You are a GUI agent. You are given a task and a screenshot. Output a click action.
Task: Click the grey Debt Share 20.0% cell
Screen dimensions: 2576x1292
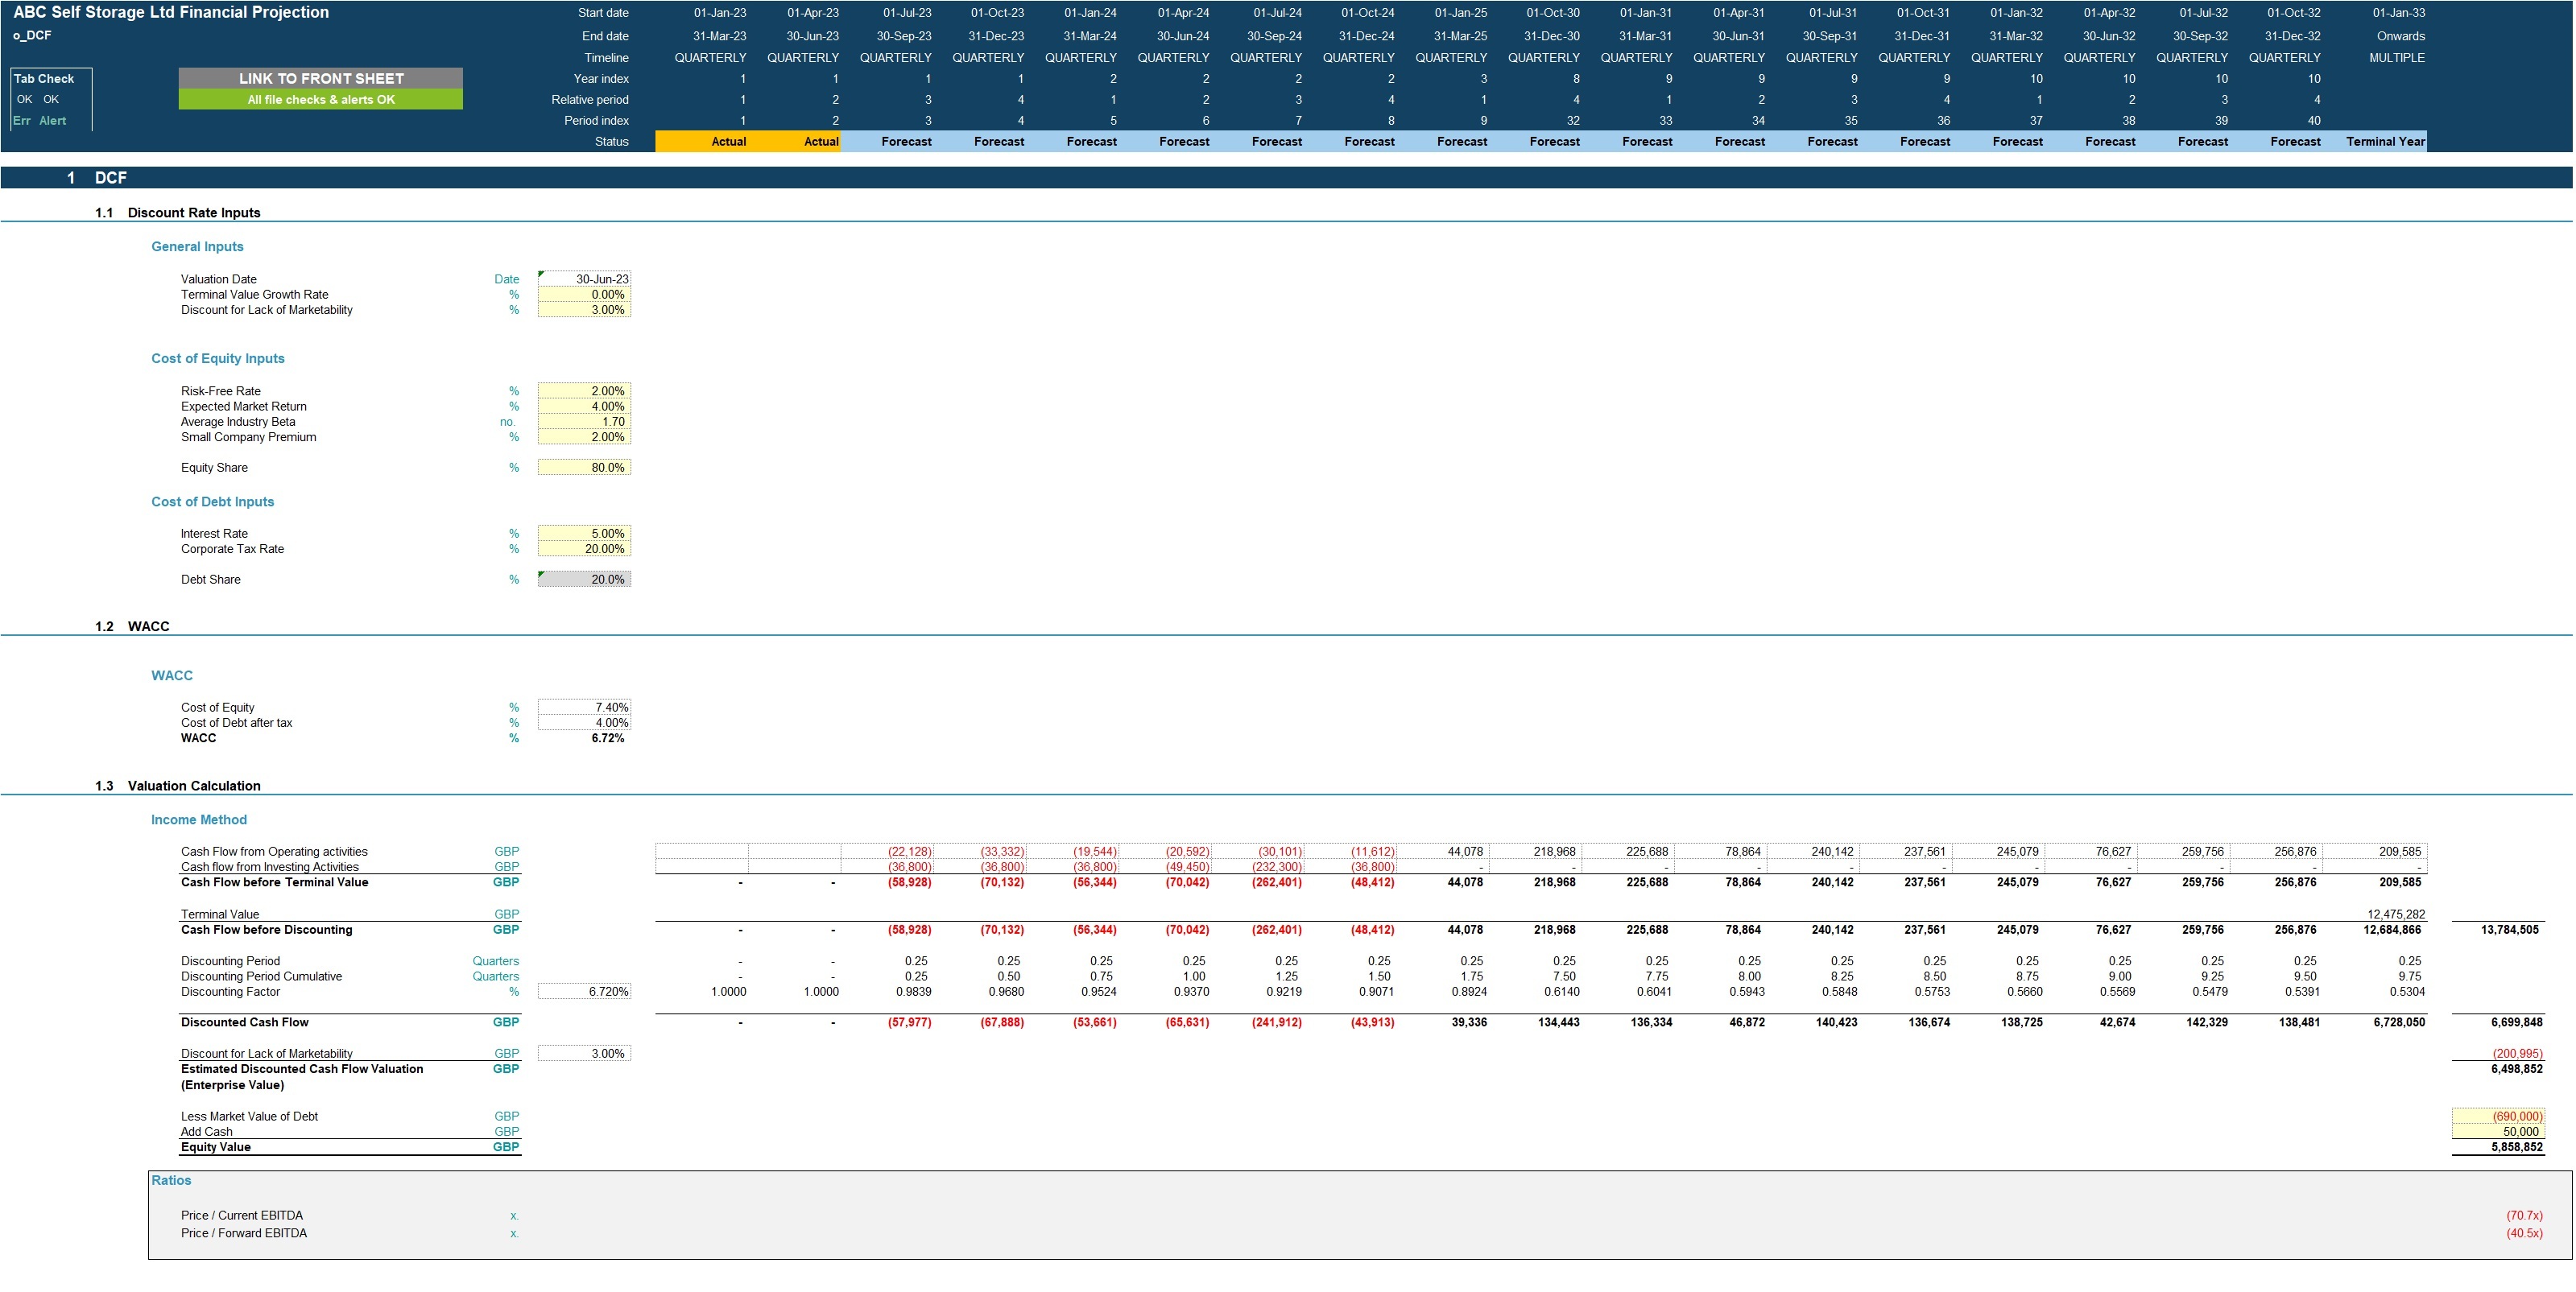[584, 578]
